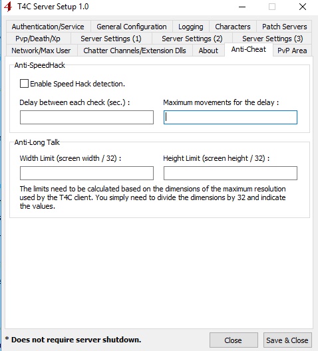Switch to Server Settings (2) tab
318x351 pixels.
click(x=192, y=39)
